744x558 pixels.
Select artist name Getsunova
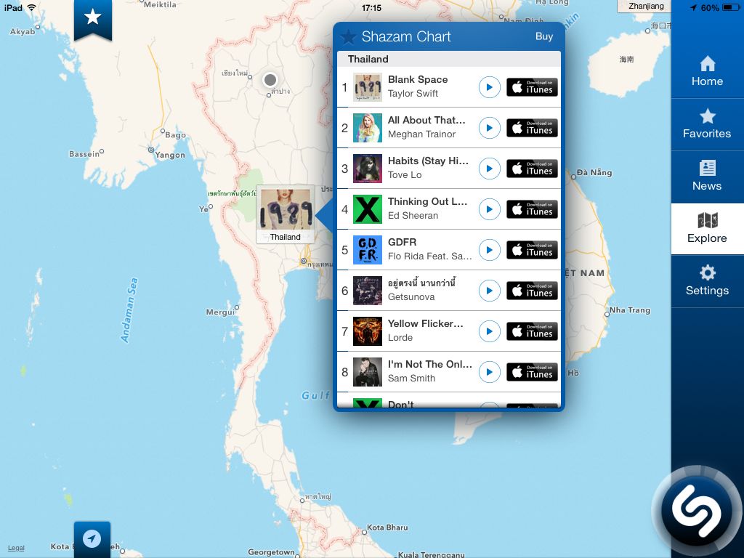[x=411, y=297]
